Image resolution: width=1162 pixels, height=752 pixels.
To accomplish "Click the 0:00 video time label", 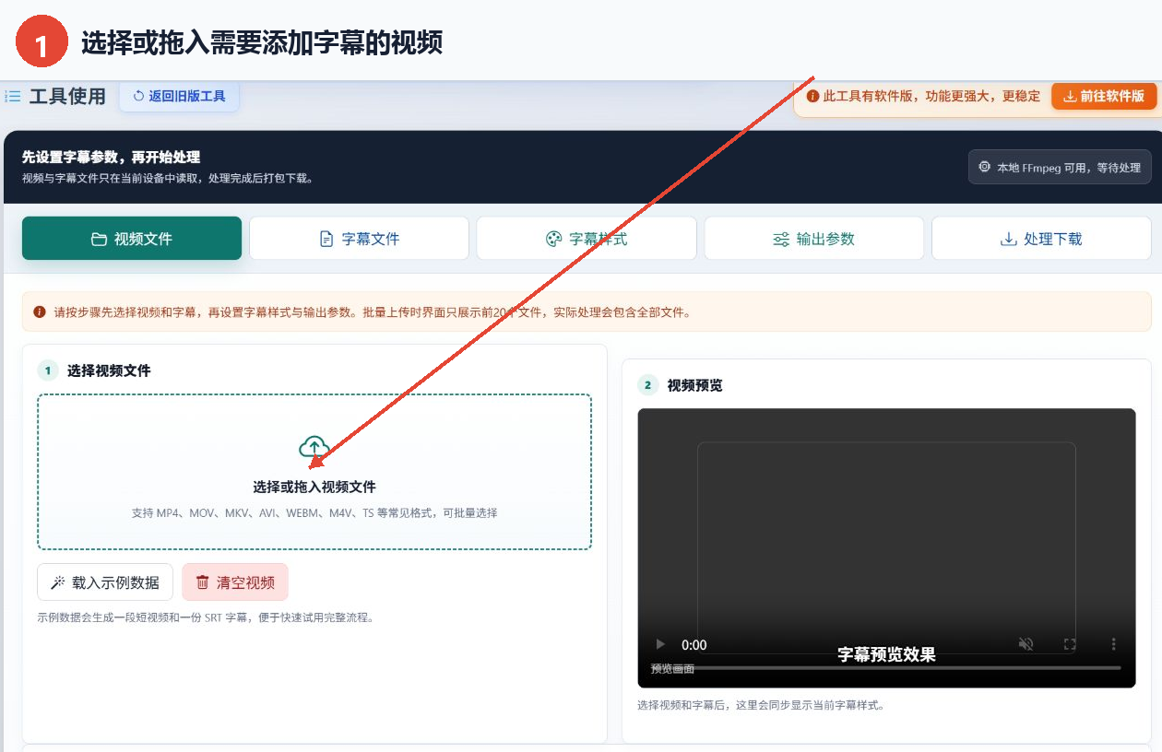I will click(694, 644).
